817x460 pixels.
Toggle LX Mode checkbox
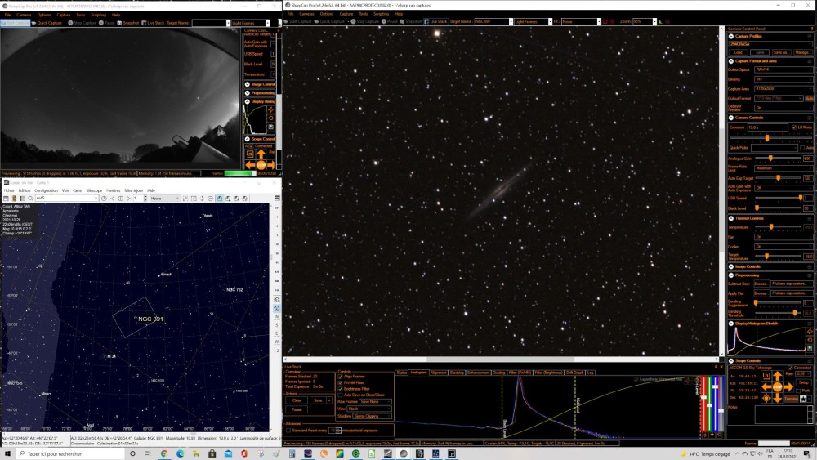[x=794, y=127]
